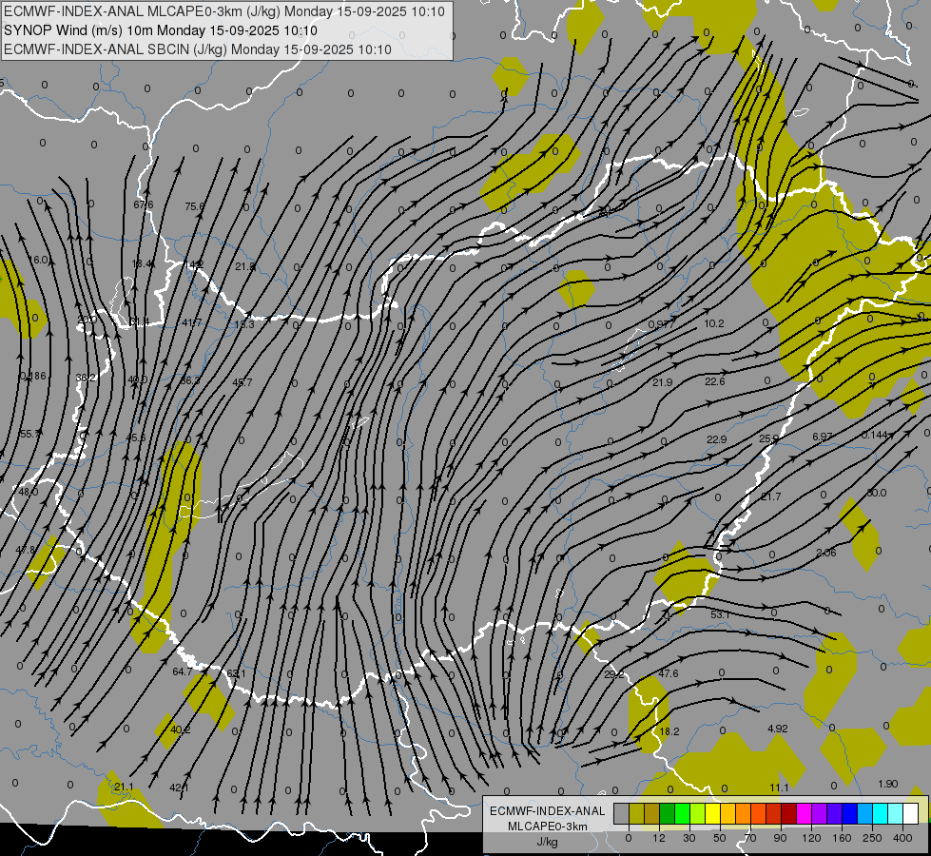Click the dark red legend swatch

click(x=789, y=813)
